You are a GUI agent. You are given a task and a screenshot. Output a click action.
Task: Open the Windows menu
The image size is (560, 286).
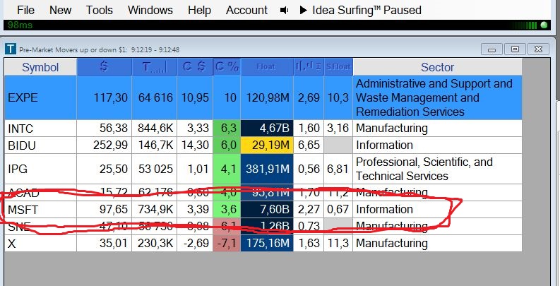click(x=150, y=10)
